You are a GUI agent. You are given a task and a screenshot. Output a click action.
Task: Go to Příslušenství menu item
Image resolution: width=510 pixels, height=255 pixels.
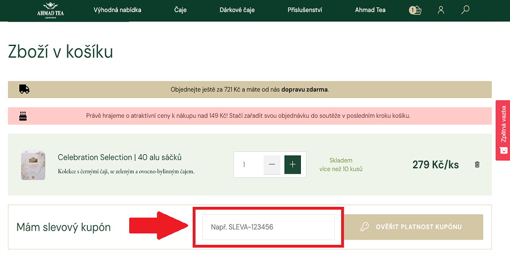(x=304, y=10)
